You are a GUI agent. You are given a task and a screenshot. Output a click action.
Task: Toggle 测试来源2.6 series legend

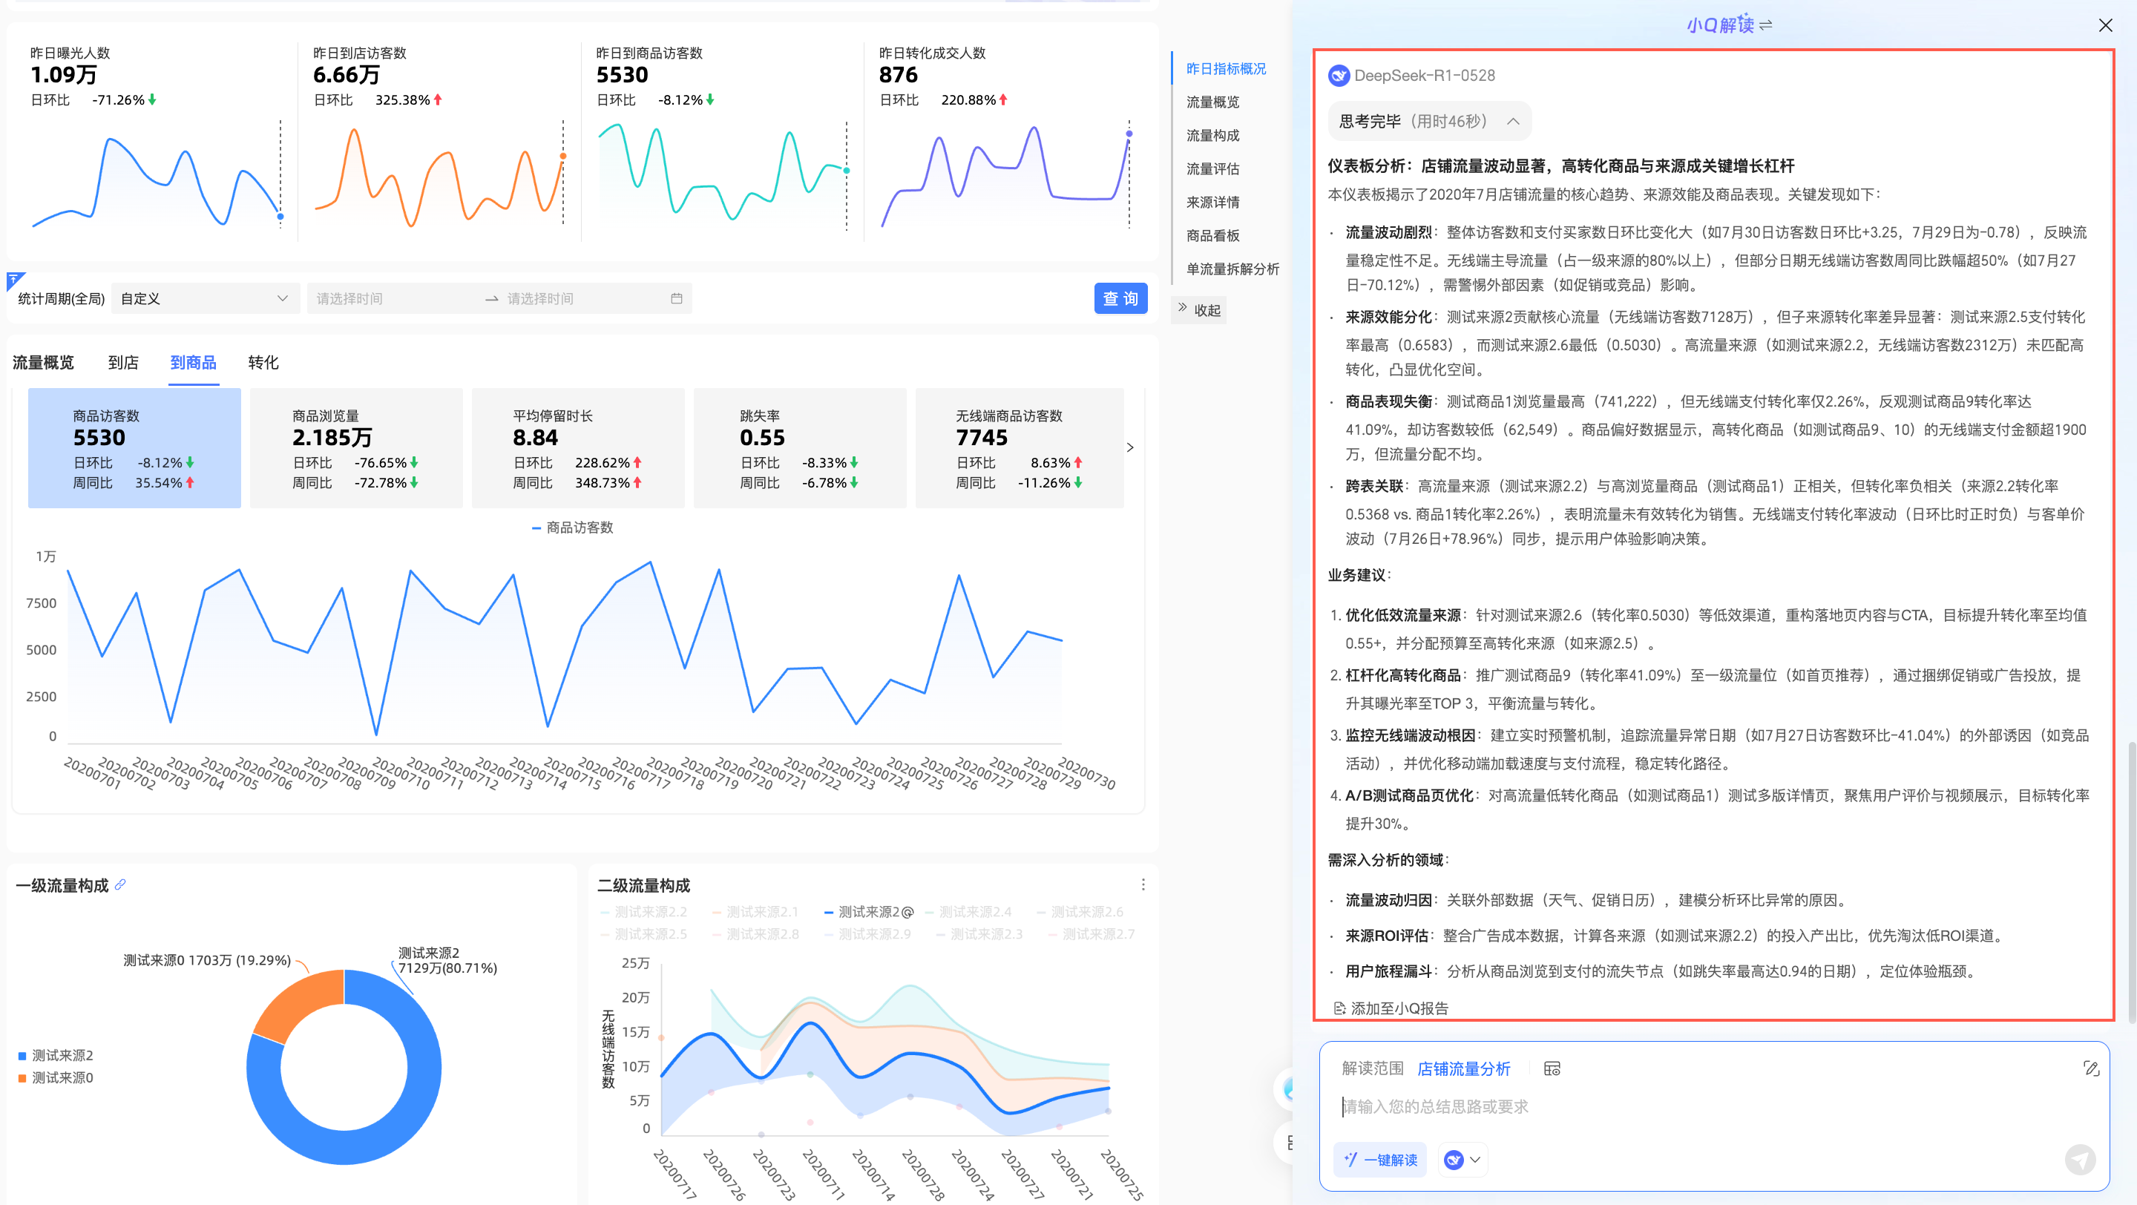pyautogui.click(x=1080, y=911)
